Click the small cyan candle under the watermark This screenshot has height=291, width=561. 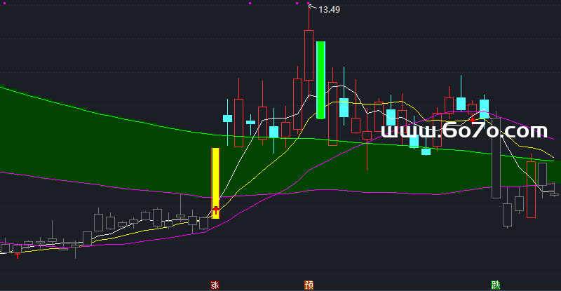tap(426, 151)
